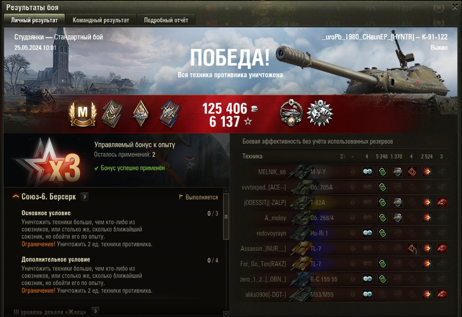Click the Mastery badge M medal icon

83,114
